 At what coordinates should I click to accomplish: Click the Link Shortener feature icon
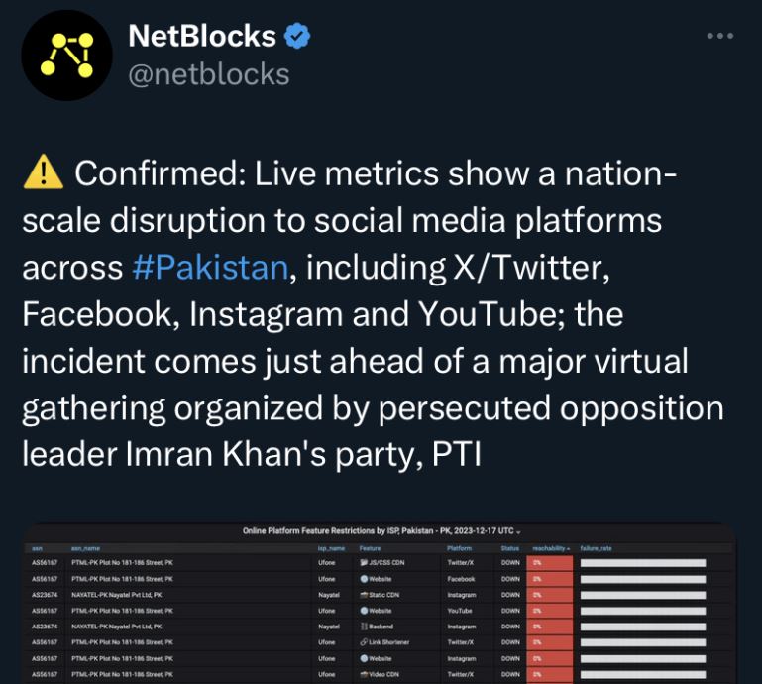tap(364, 642)
